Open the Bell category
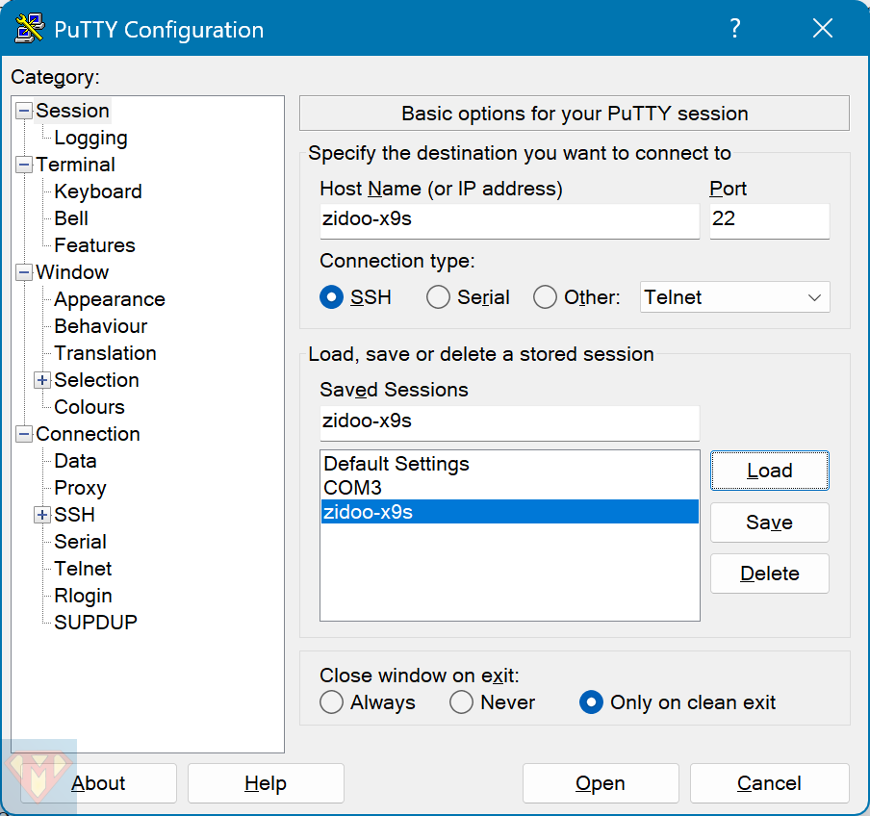870x816 pixels. 71,218
